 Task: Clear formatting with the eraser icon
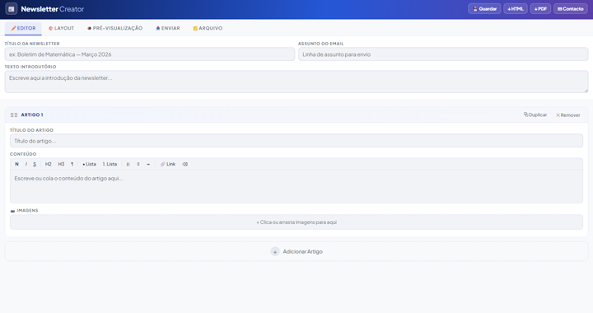coord(185,164)
